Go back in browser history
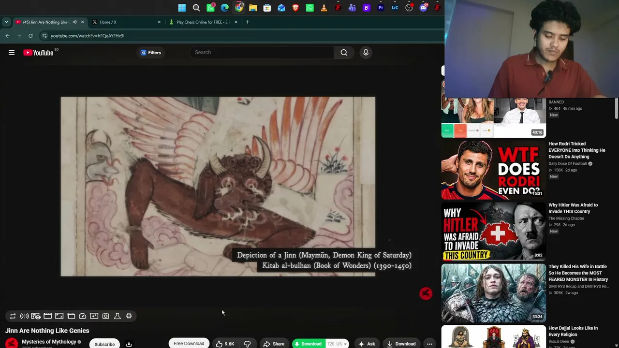The image size is (619, 348). point(7,36)
